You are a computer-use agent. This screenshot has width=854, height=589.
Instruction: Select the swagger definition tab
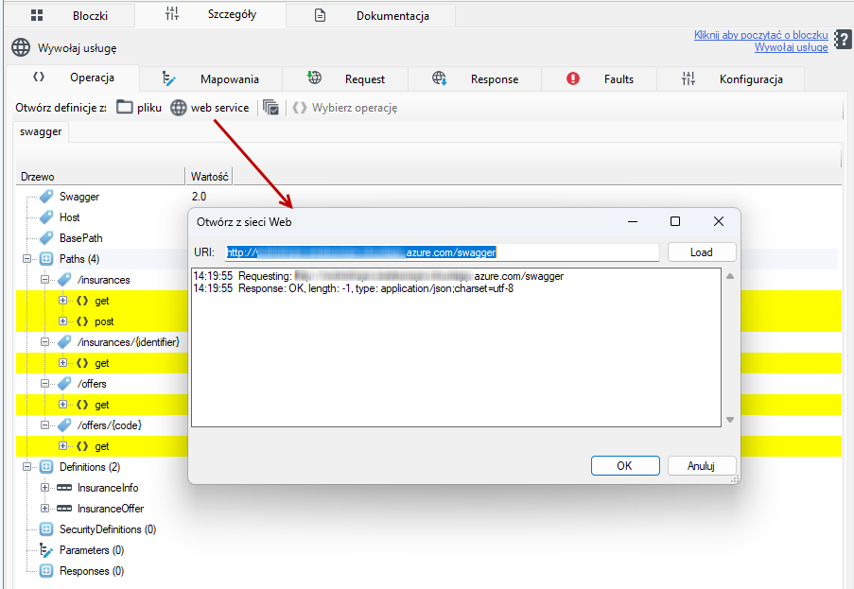41,131
